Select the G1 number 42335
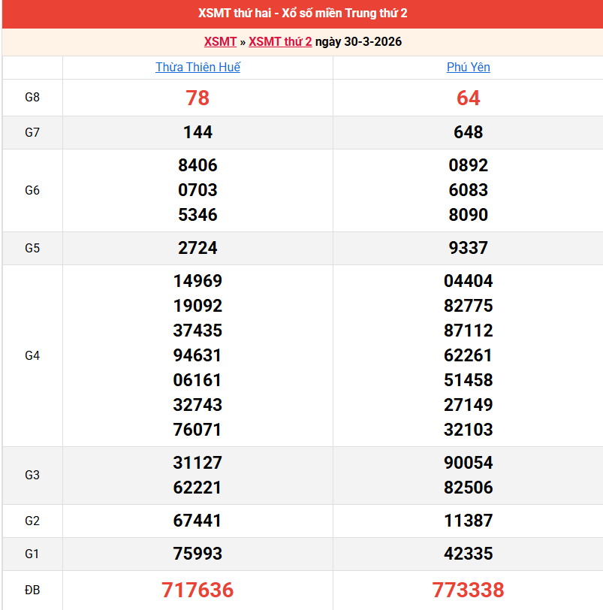603x610 pixels. point(467,554)
